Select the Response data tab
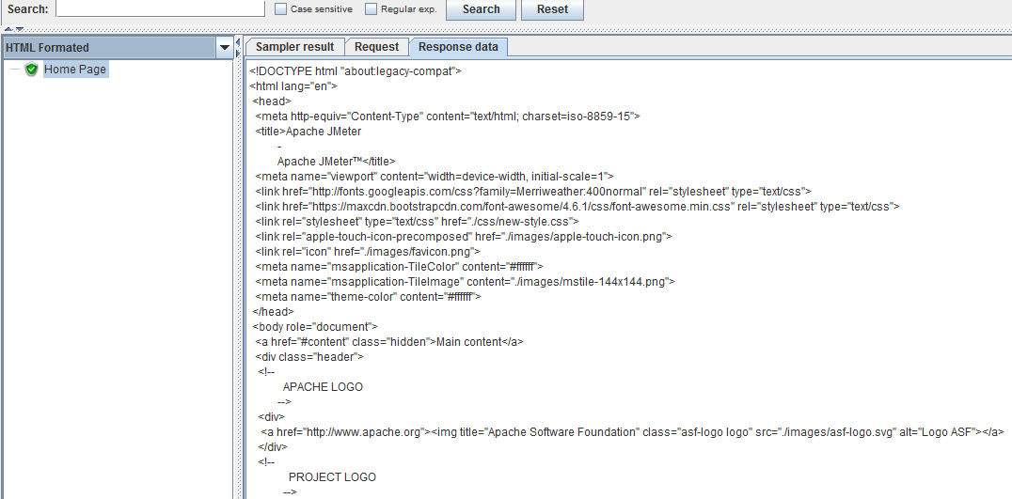The image size is (1012, 499). pyautogui.click(x=458, y=47)
